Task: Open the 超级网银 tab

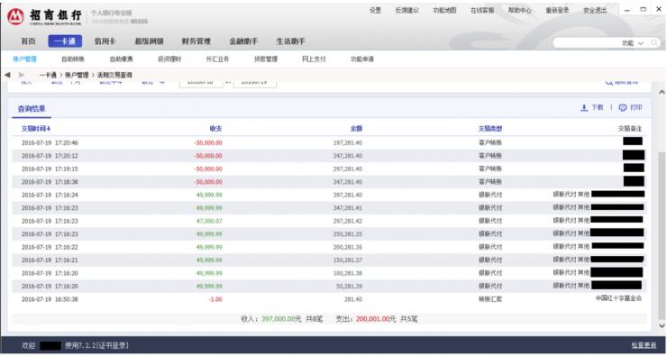Action: [x=149, y=41]
